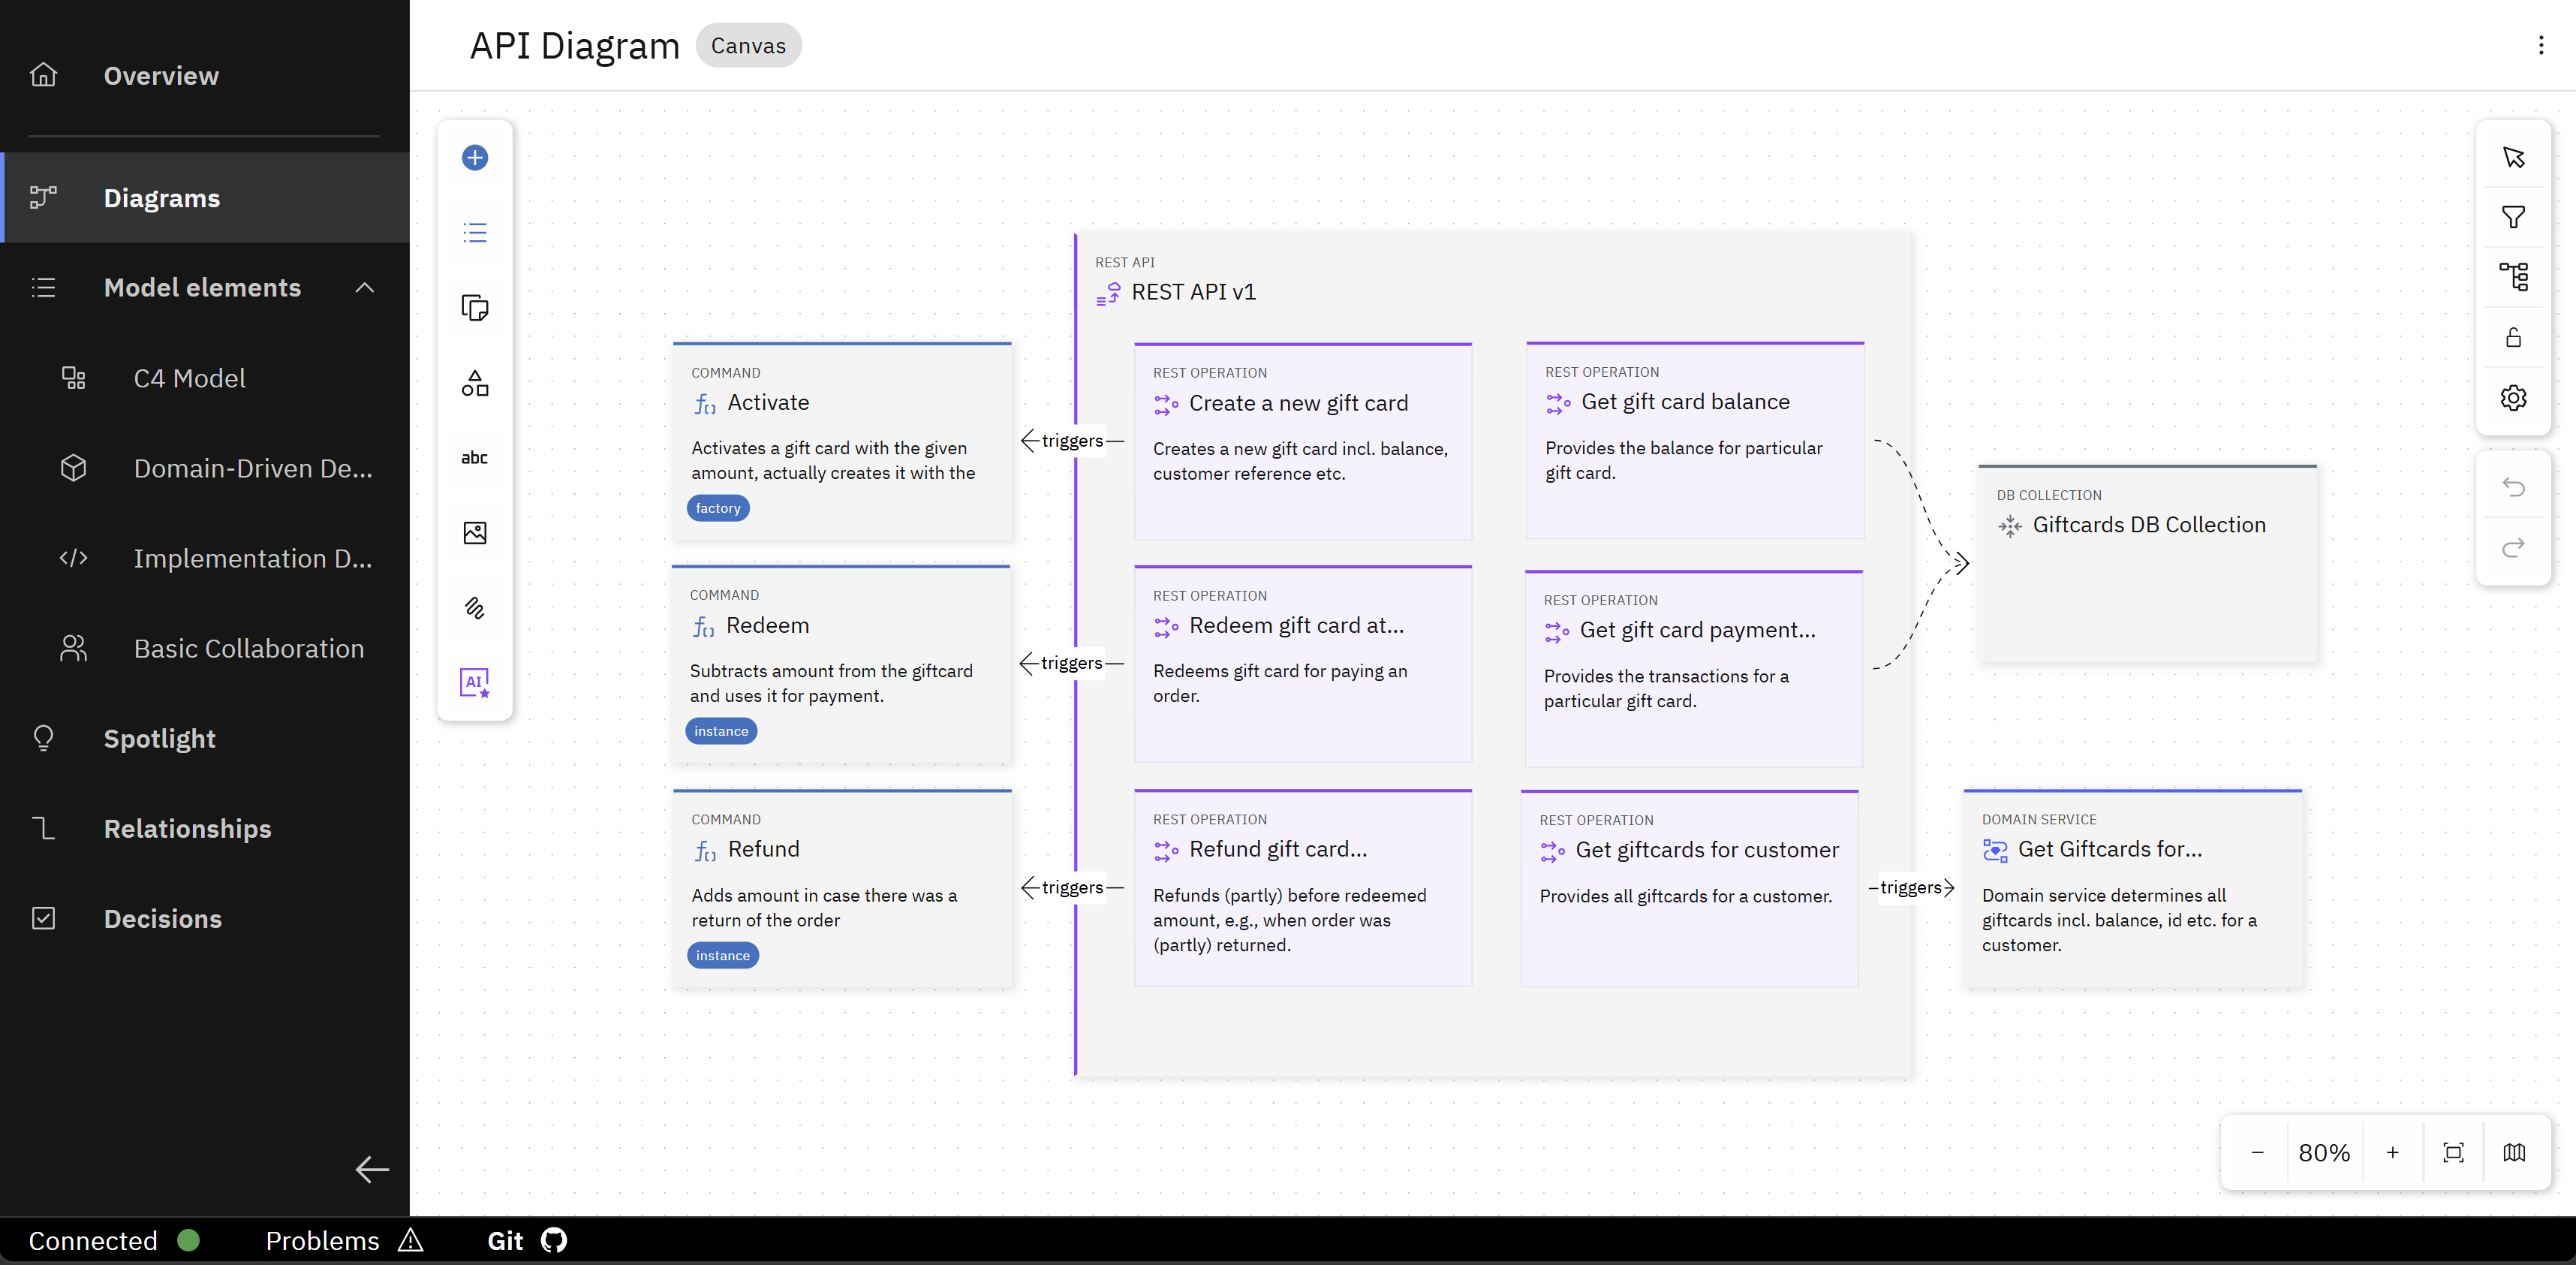This screenshot has height=1265, width=2576.
Task: Click the fit-to-screen icon
Action: (2454, 1153)
